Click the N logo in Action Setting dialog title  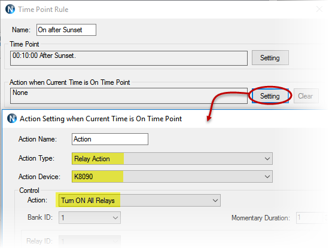pyautogui.click(x=12, y=119)
